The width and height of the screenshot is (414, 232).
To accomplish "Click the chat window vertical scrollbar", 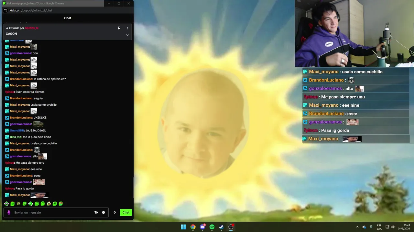I will click(x=133, y=188).
